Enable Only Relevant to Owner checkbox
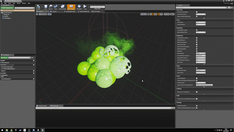Image resolution: width=234 pixels, height=132 pixels. [197, 38]
